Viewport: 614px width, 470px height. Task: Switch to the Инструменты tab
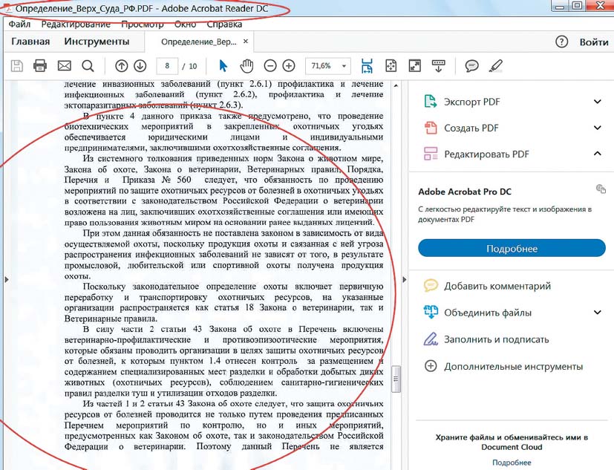(97, 42)
